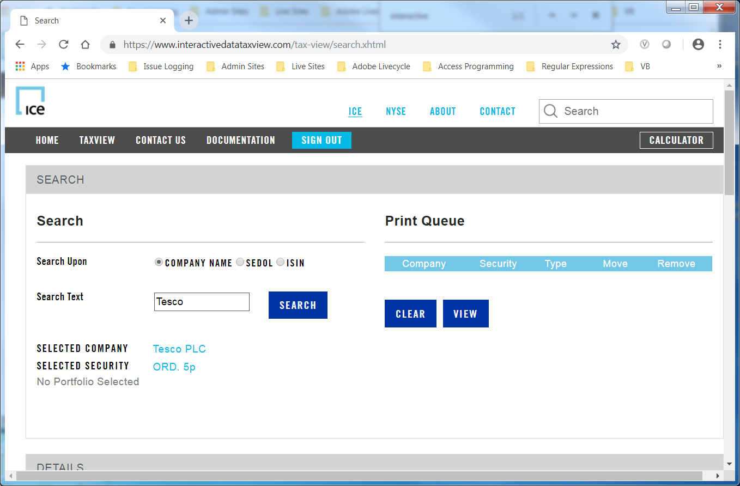Open the Live Sites bookmark folder
The image size is (740, 486).
300,66
